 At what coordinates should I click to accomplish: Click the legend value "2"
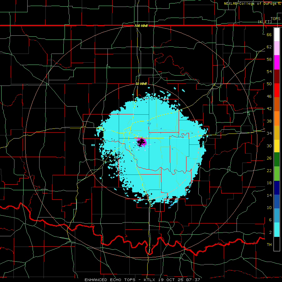pos(270,232)
